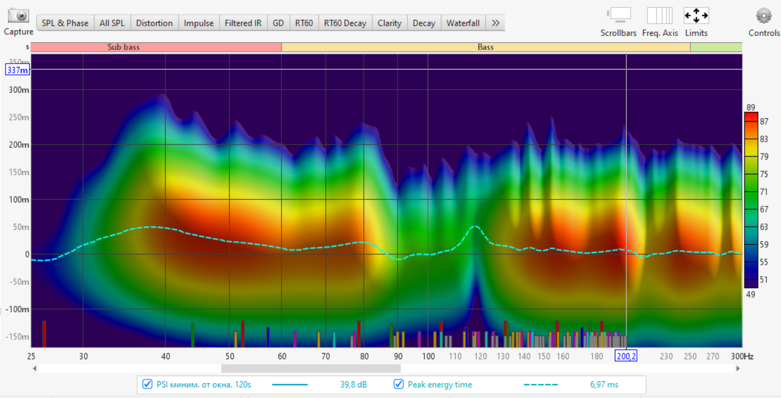Click the 6,97 ms legend value
This screenshot has height=398, width=781.
pos(604,385)
